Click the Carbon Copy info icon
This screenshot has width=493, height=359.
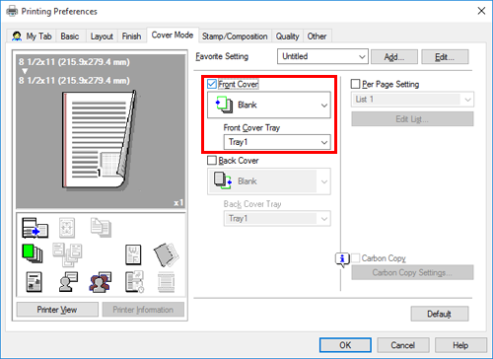point(342,259)
